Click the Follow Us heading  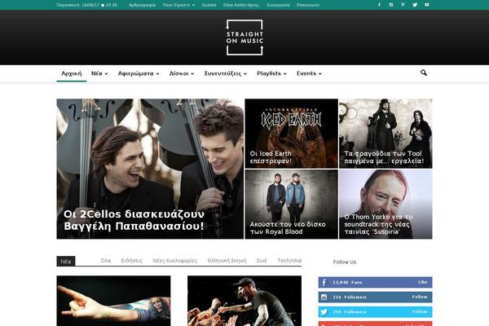pos(345,262)
